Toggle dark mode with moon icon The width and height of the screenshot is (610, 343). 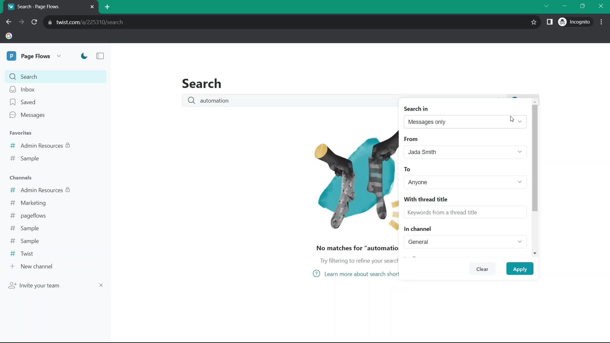[x=84, y=56]
